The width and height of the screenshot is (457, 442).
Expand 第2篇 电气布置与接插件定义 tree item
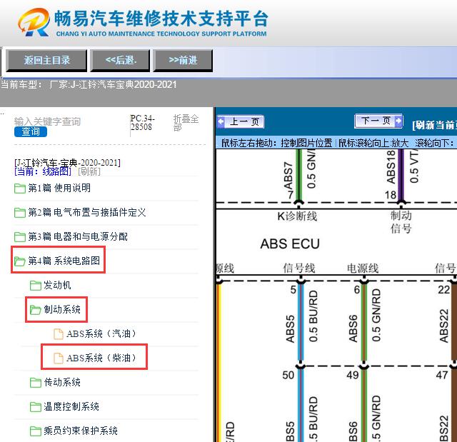click(x=87, y=212)
